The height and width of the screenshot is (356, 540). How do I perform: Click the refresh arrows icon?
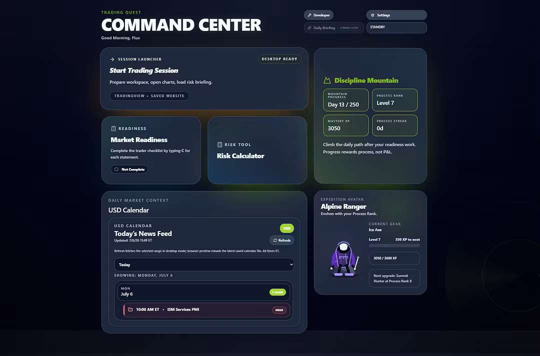coord(275,240)
